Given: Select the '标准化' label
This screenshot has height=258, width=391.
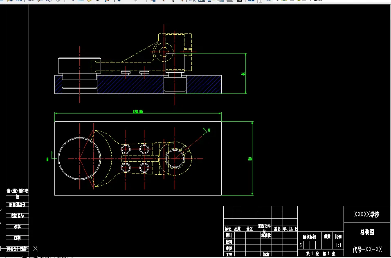Looking at the screenshot, I should [266, 235].
